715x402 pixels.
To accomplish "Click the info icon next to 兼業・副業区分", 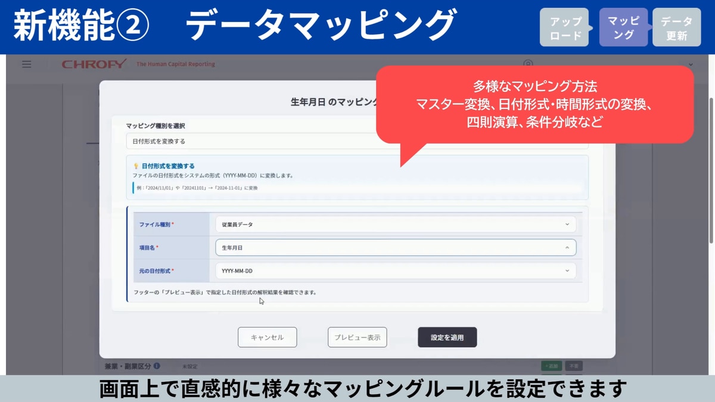I will tap(157, 366).
